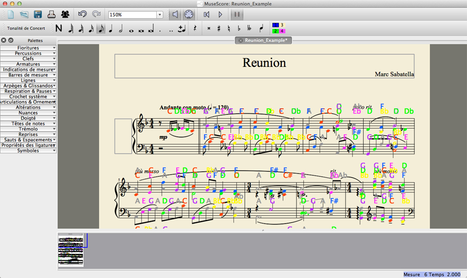This screenshot has width=467, height=278.
Task: Switch to voice 3 (cream)
Action: tap(282, 25)
